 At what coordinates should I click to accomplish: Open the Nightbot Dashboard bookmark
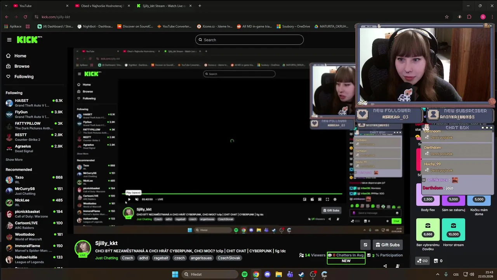point(95,26)
